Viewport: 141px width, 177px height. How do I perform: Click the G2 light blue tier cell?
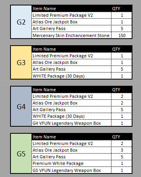click(21, 22)
